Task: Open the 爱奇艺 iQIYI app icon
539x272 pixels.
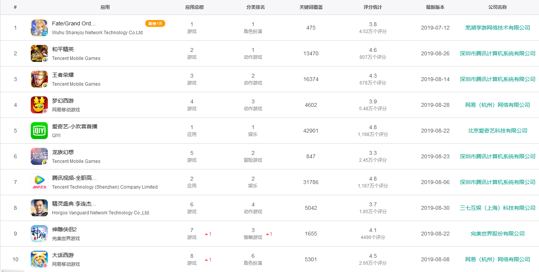Action: point(39,131)
